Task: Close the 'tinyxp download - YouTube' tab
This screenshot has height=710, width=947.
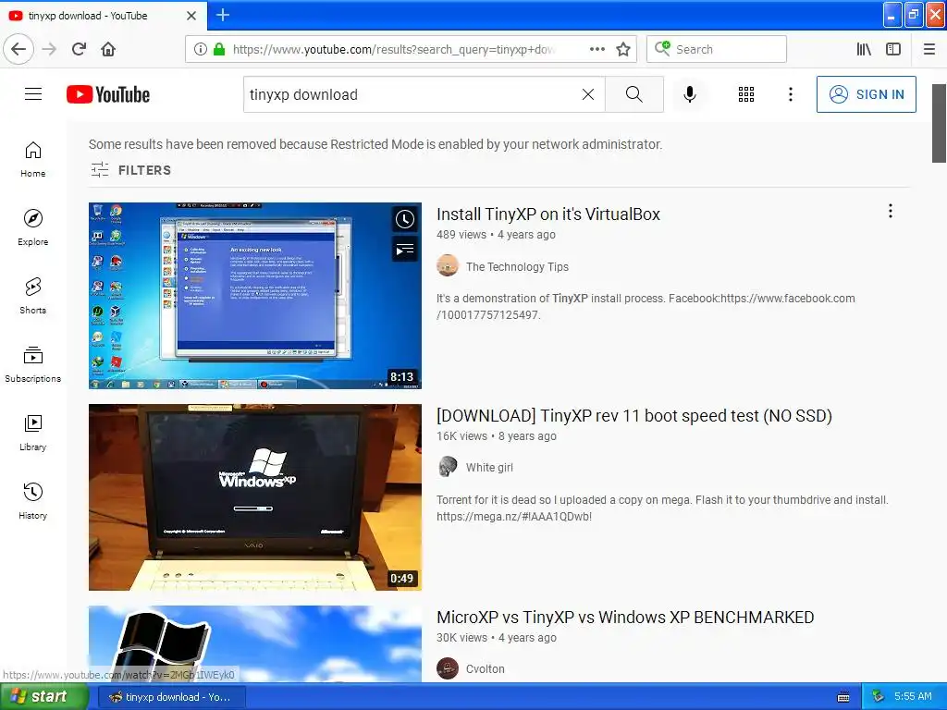Action: point(191,16)
